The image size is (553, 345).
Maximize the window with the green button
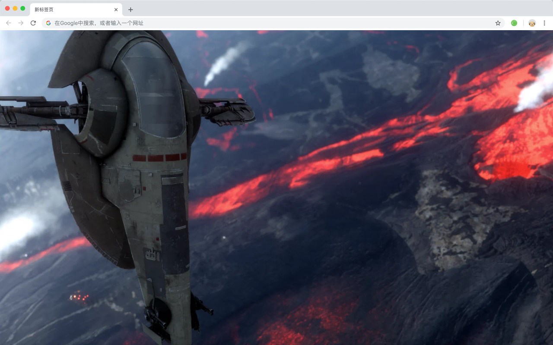pyautogui.click(x=23, y=8)
